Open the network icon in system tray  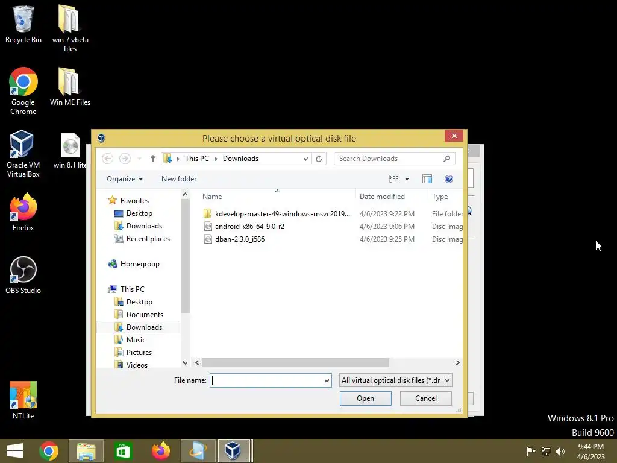coord(546,451)
